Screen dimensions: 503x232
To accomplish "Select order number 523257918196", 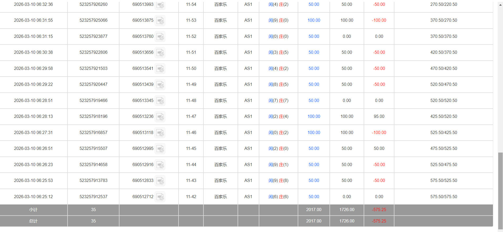I will click(94, 117).
